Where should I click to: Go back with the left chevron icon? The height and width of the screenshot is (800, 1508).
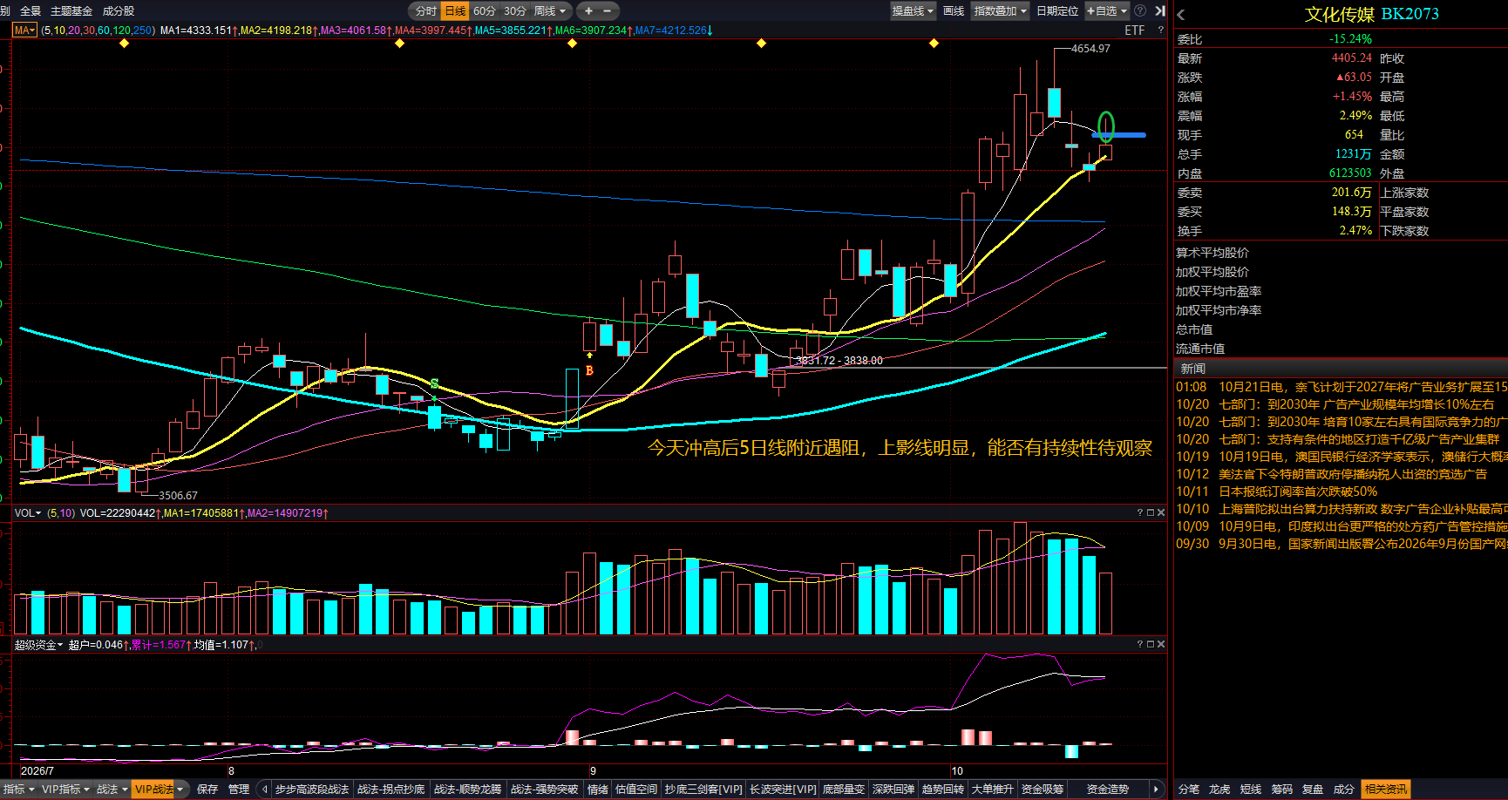pos(1181,15)
